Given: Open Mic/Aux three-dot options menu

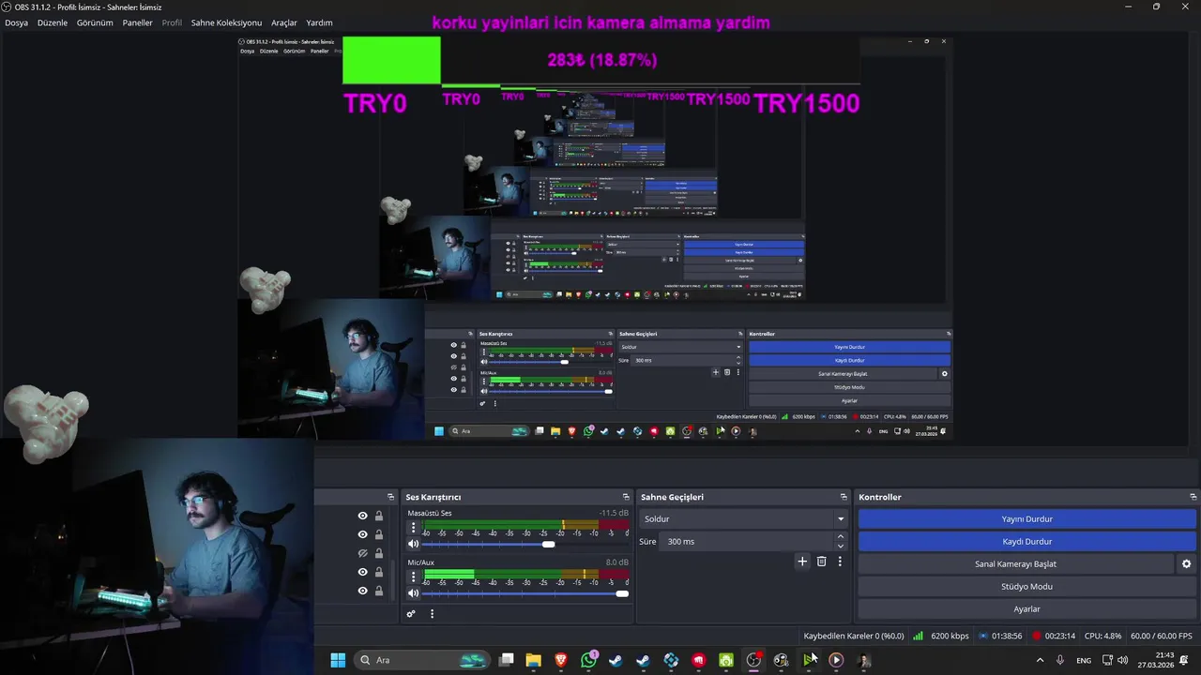Looking at the screenshot, I should click(414, 575).
